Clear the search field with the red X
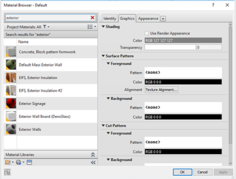The image size is (236, 179). [93, 18]
